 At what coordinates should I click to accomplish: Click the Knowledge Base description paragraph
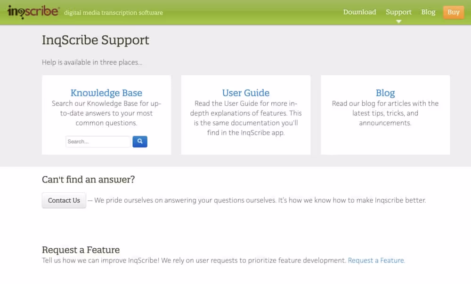[x=106, y=113]
